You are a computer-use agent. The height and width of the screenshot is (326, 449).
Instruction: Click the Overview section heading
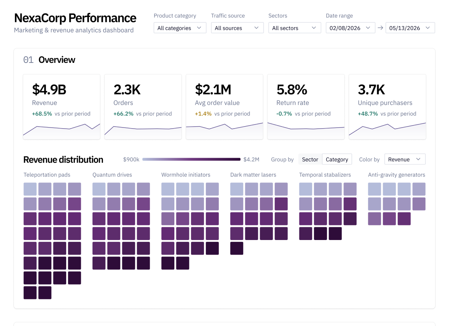pos(57,60)
